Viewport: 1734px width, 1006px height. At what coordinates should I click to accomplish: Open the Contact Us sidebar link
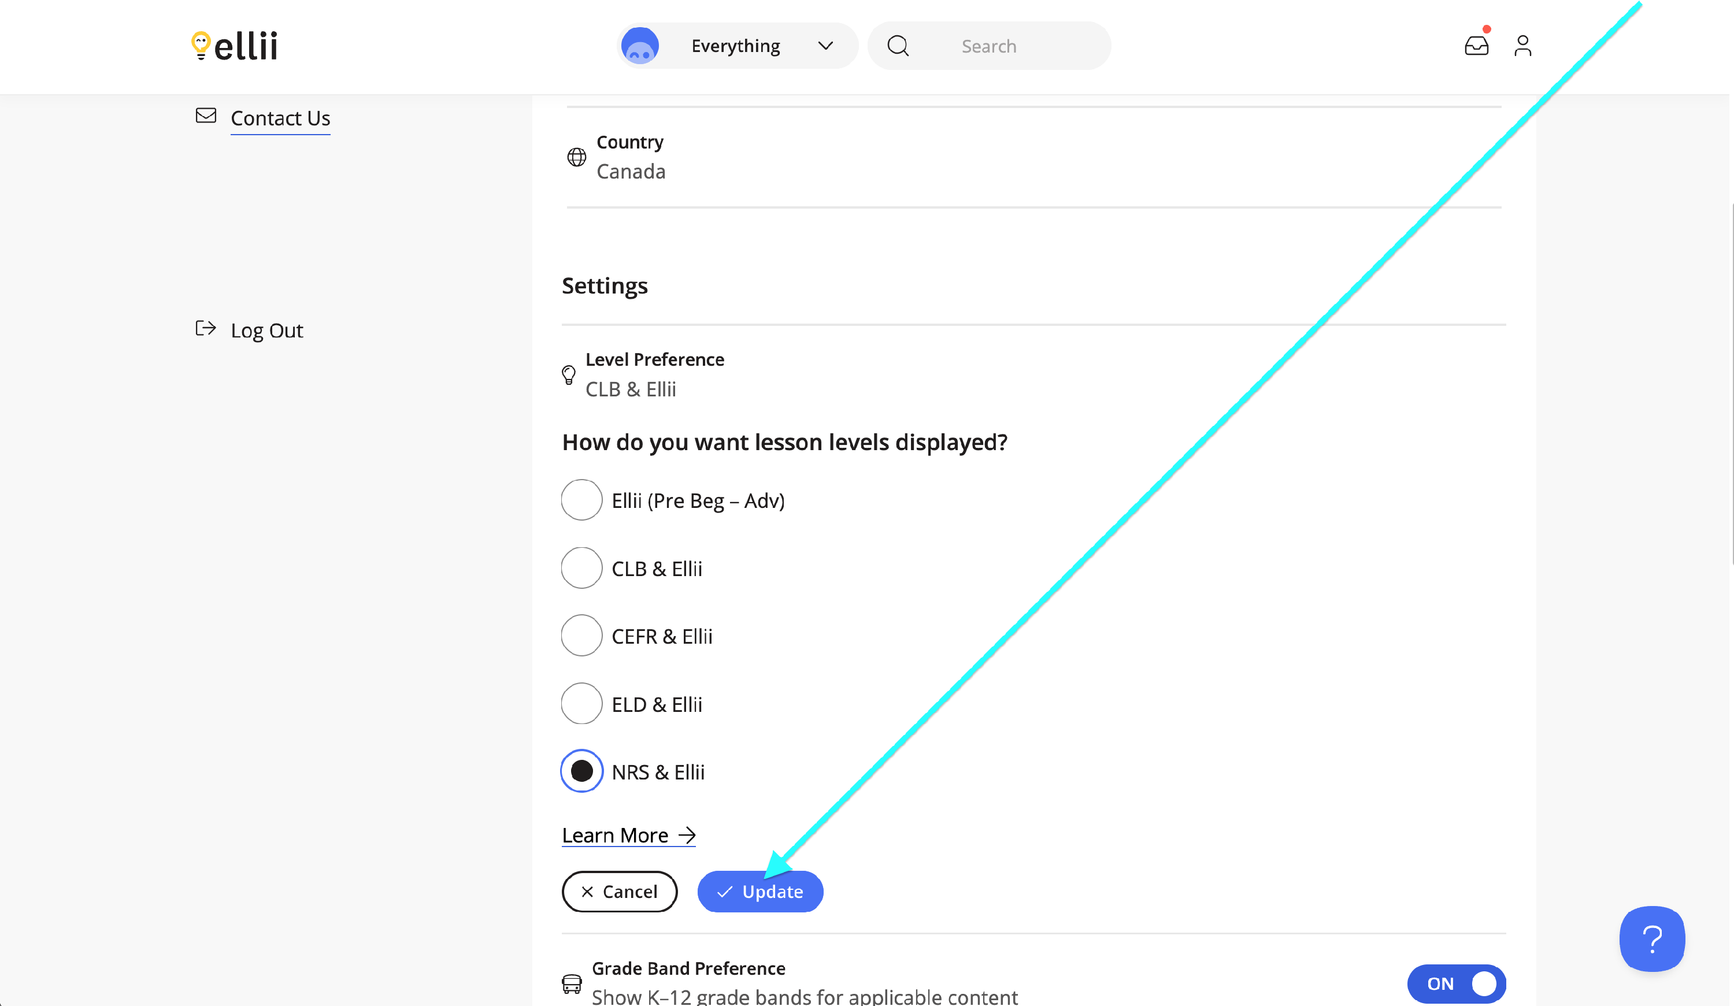point(280,118)
